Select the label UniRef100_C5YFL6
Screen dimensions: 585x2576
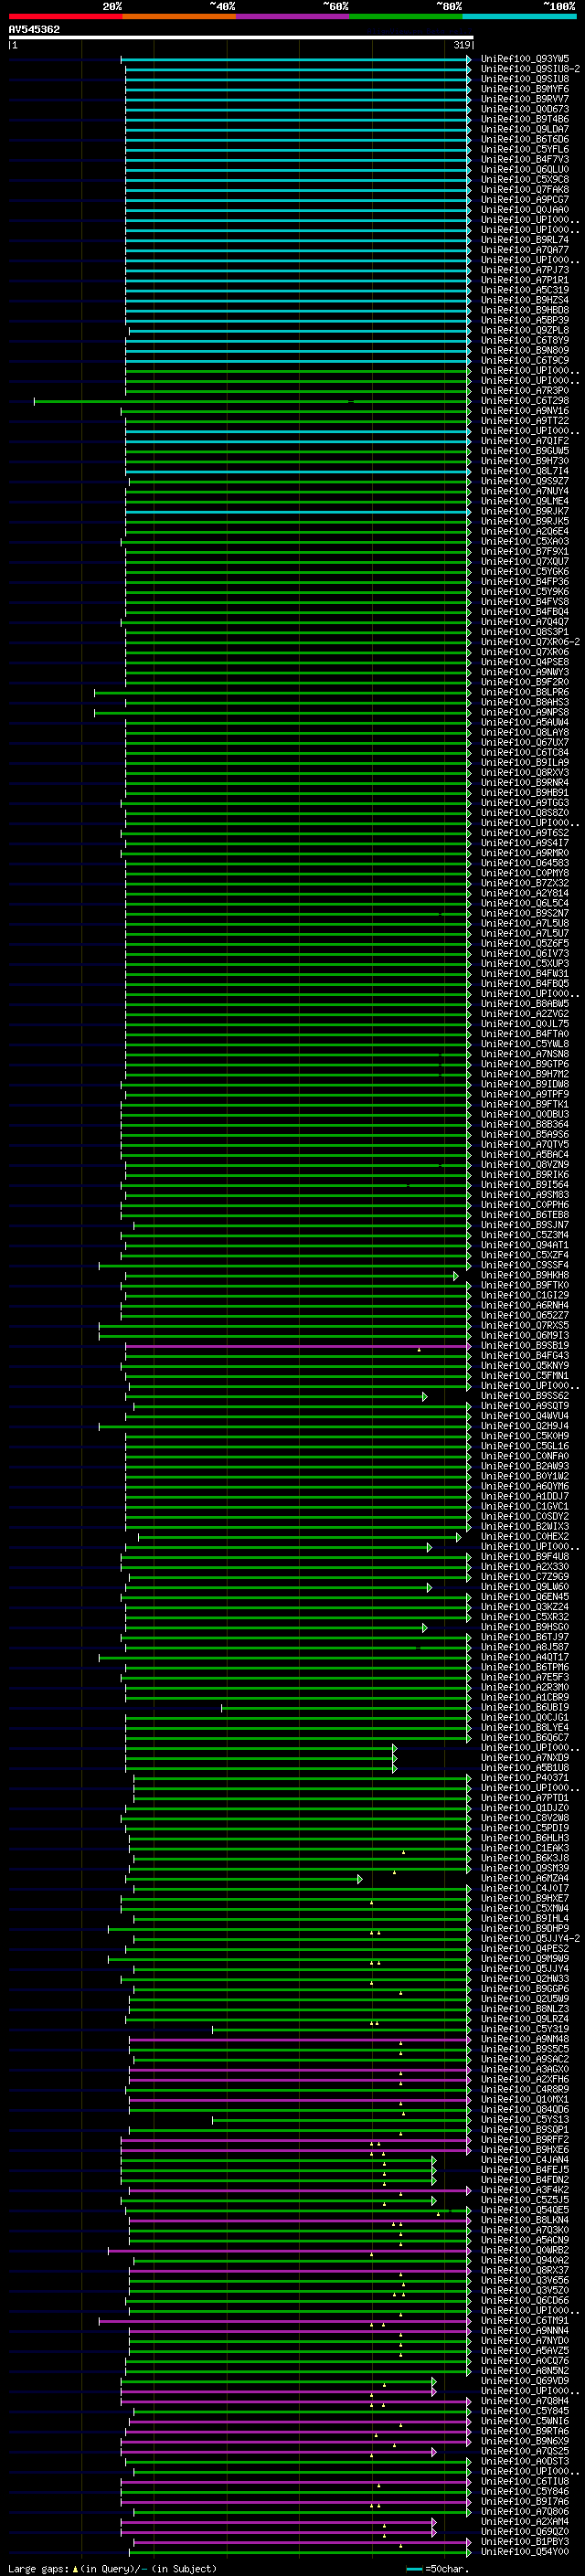tap(525, 149)
